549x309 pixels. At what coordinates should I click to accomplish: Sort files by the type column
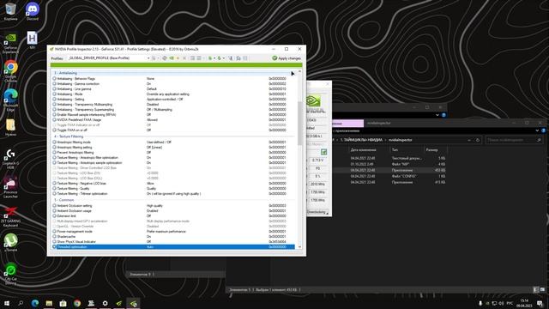point(407,150)
